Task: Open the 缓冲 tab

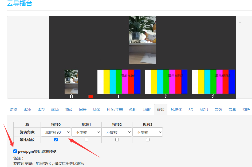Action: pos(27,110)
